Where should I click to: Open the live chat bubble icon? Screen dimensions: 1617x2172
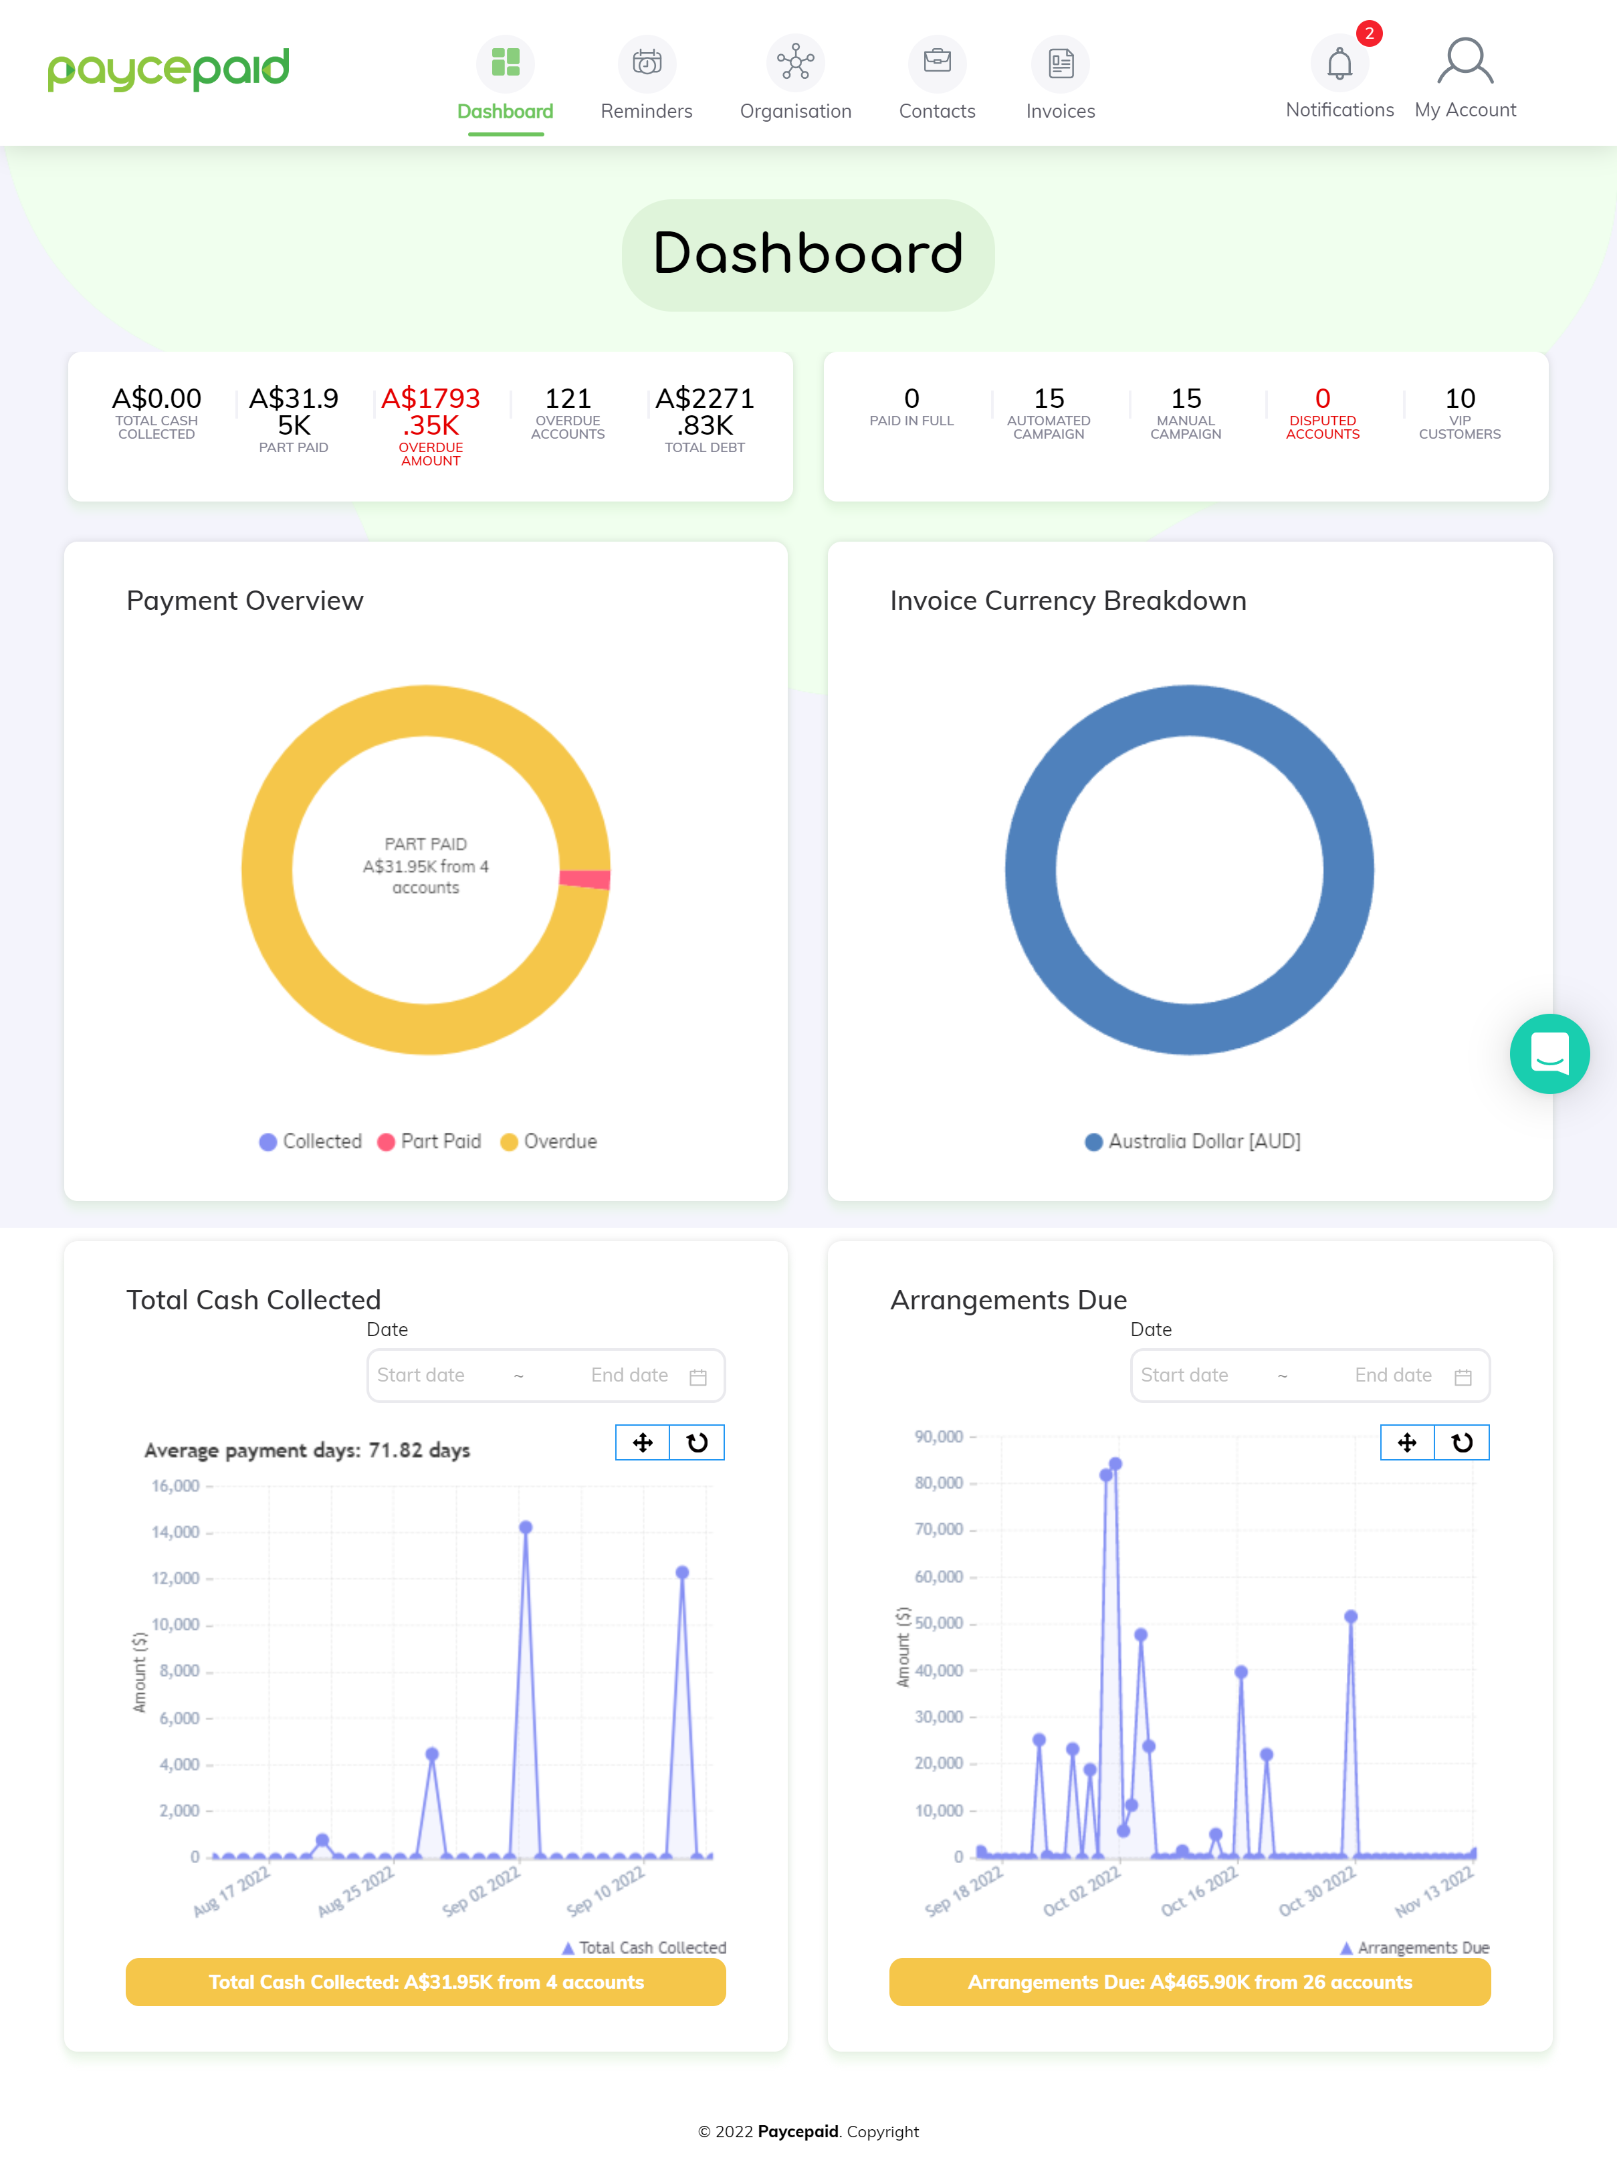coord(1549,1054)
